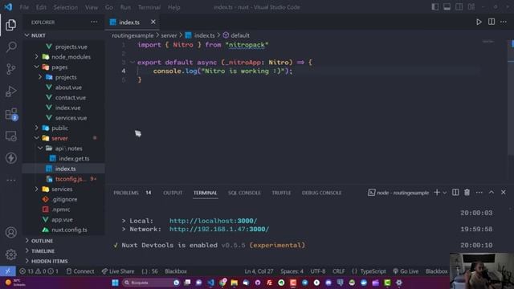
Task: Open Remote Explorer view
Action: (x=10, y=136)
